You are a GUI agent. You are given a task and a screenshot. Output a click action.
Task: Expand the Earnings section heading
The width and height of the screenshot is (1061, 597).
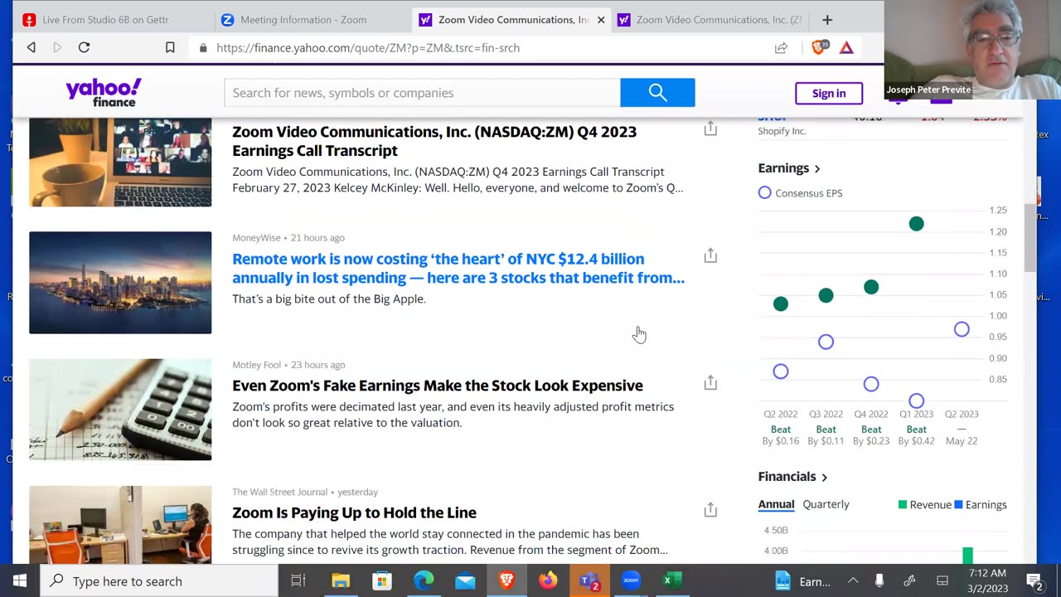[x=789, y=168]
